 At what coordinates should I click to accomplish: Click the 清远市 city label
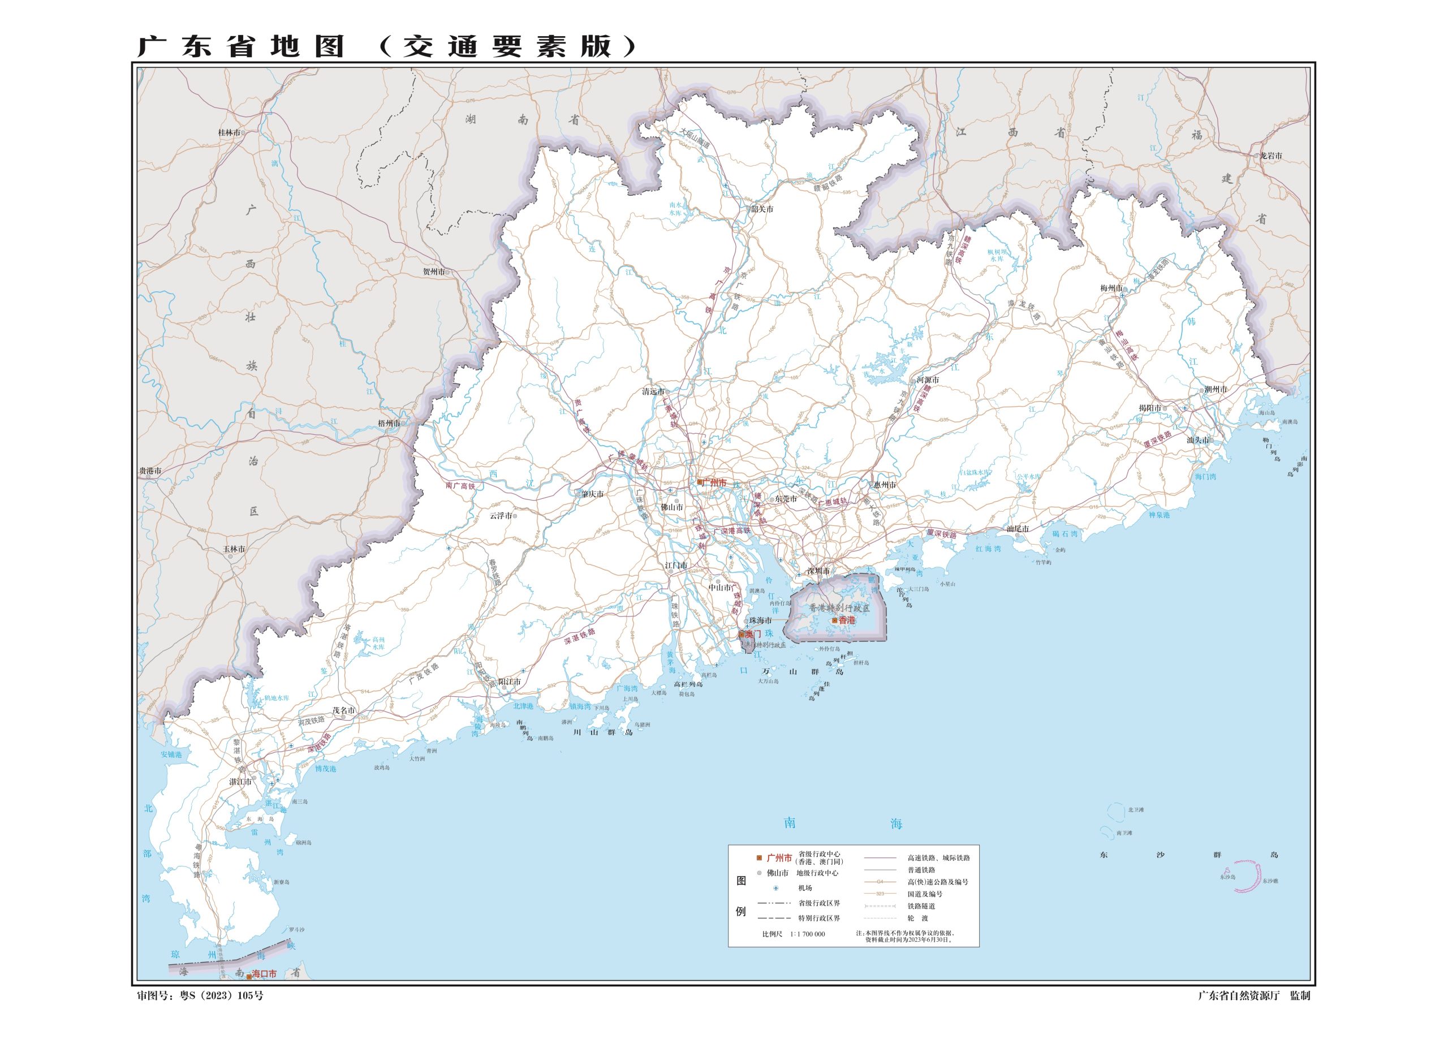point(653,392)
